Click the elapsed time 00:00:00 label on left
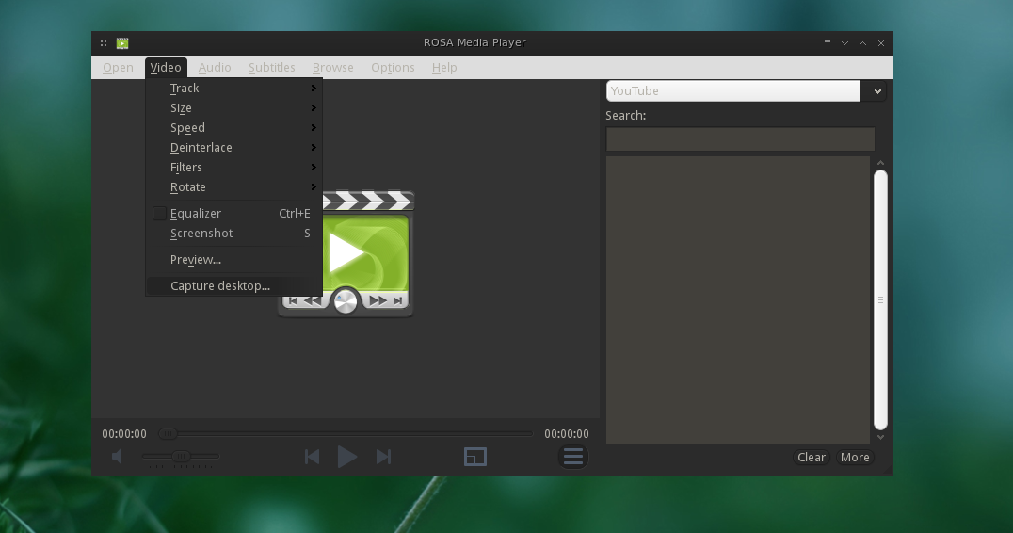The image size is (1013, 533). tap(124, 434)
